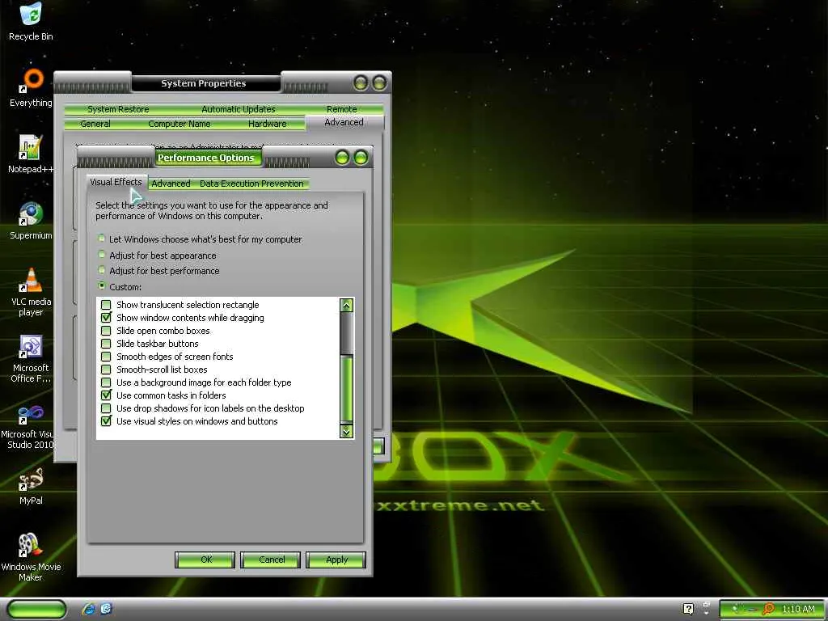Click the System Properties title bar text
Screen dimensions: 828x621
tap(203, 83)
